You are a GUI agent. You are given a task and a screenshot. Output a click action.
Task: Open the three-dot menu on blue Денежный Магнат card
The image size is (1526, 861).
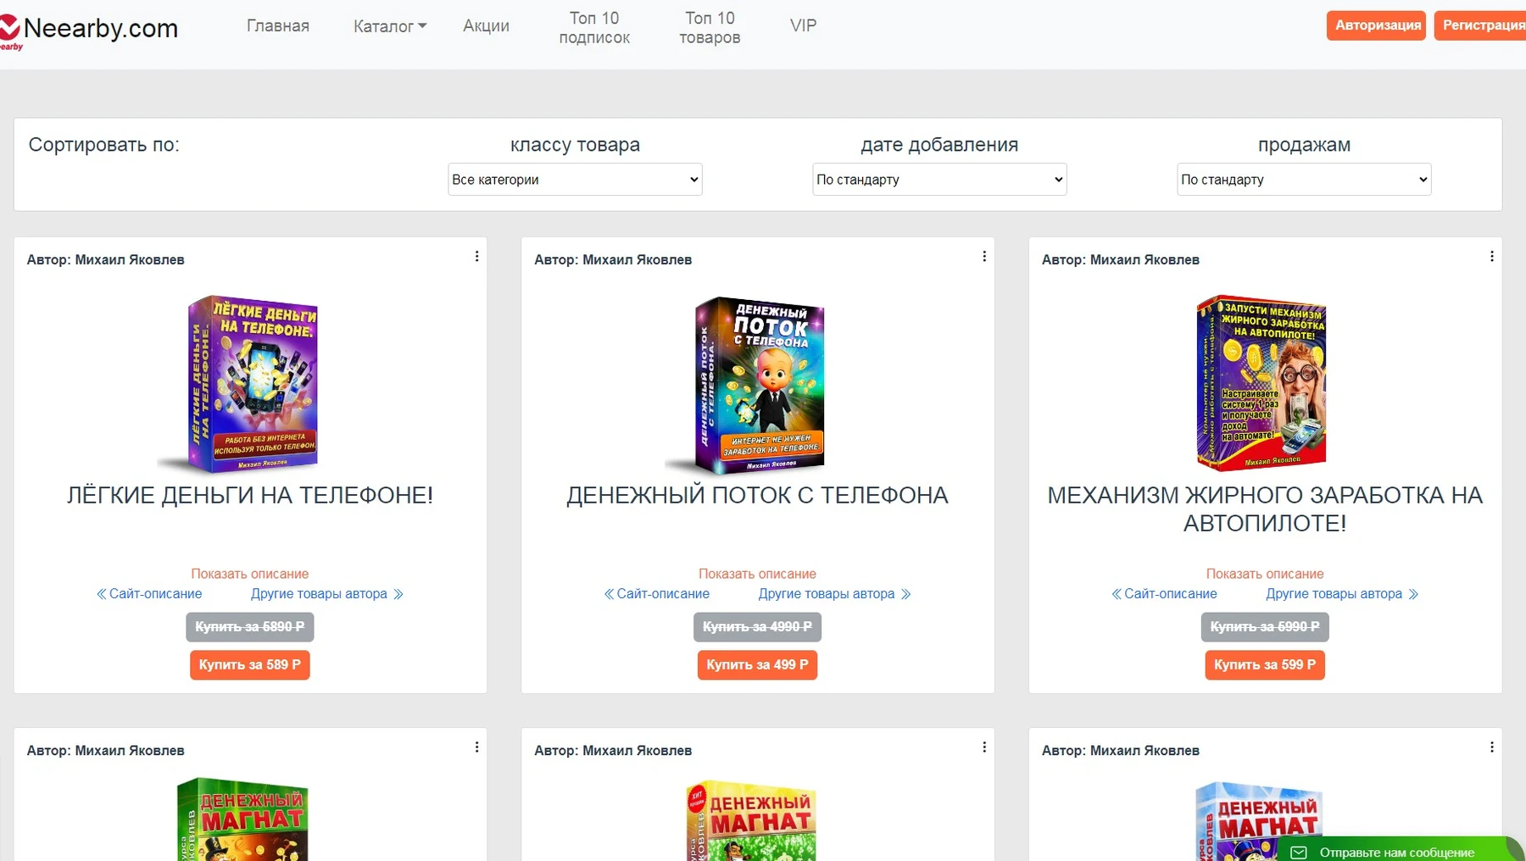pos(1492,747)
